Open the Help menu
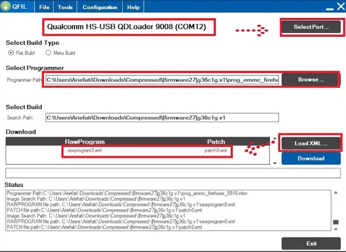 [x=134, y=7]
